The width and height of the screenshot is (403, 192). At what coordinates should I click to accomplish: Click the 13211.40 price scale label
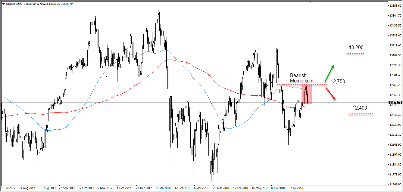pyautogui.click(x=395, y=45)
